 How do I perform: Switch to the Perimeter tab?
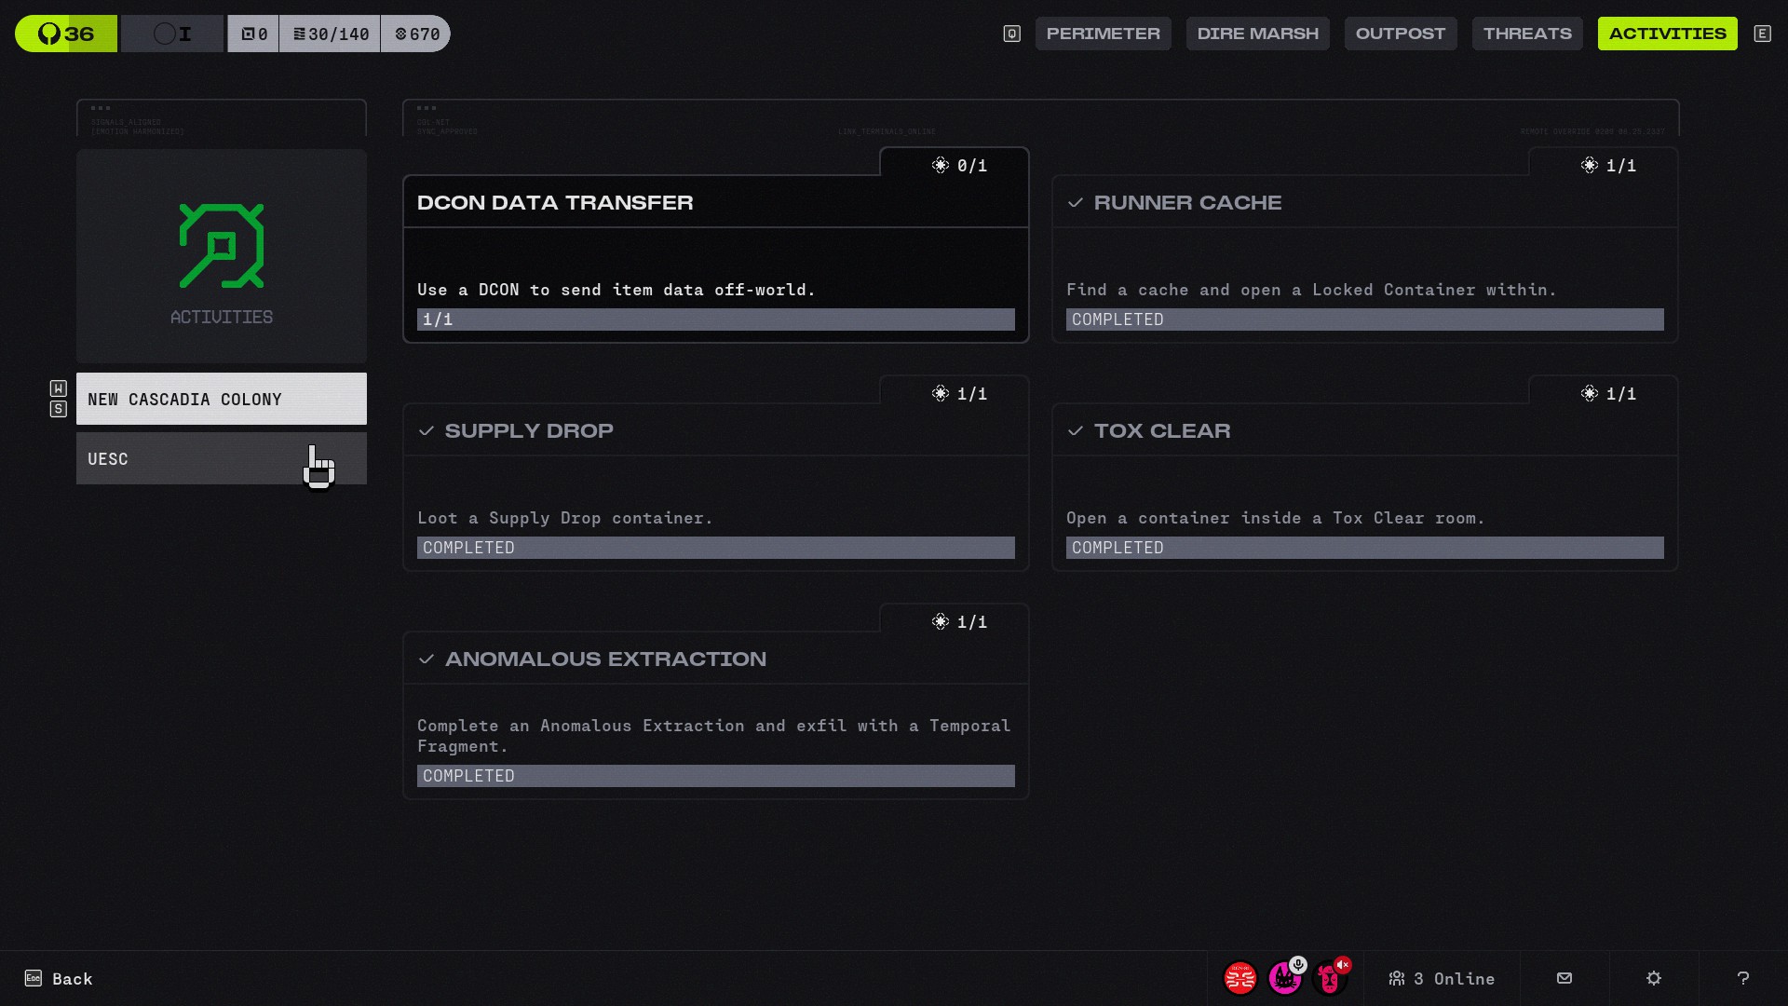click(x=1103, y=34)
